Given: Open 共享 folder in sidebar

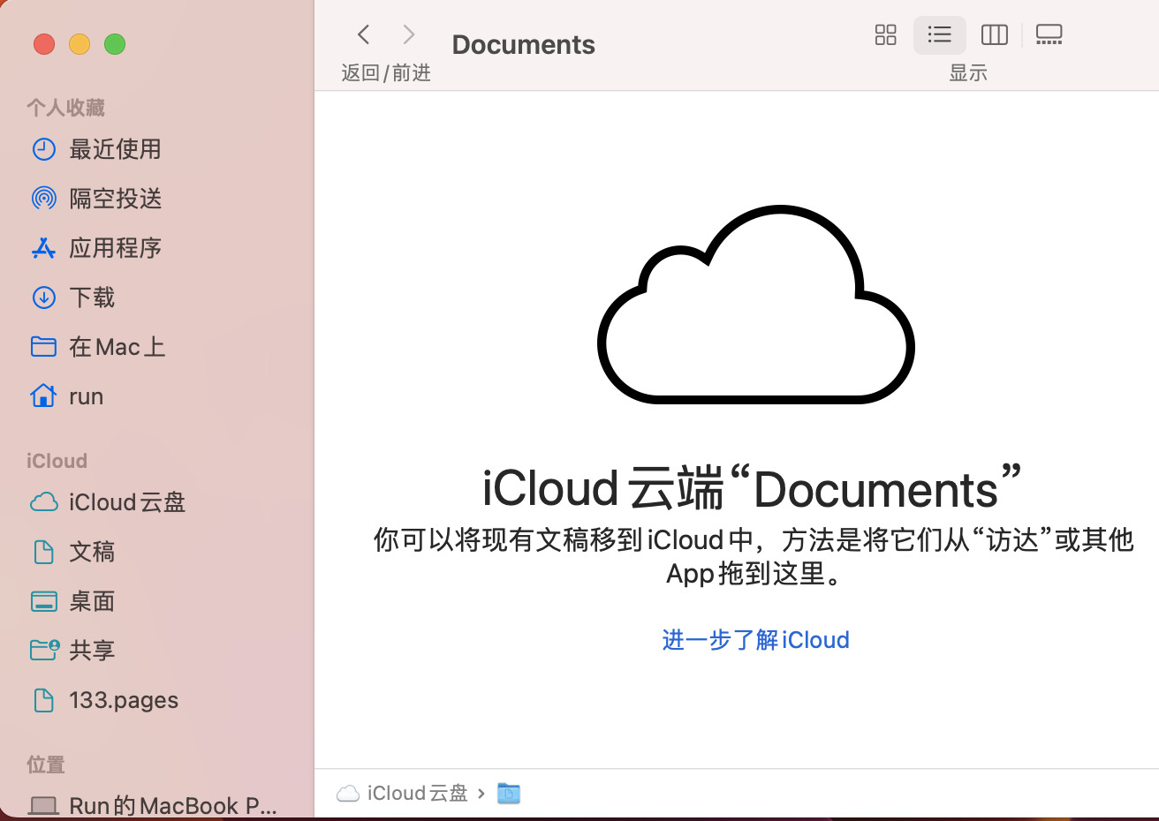Looking at the screenshot, I should click(x=92, y=651).
